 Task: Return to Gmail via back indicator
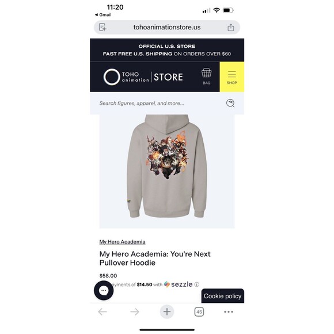tap(103, 15)
